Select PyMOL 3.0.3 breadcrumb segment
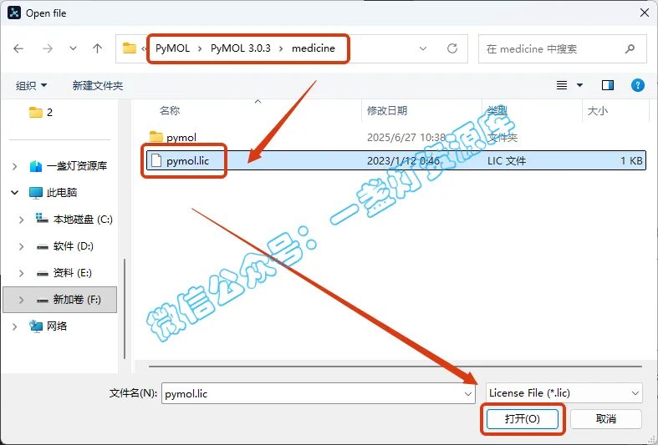Image resolution: width=658 pixels, height=445 pixels. [241, 48]
